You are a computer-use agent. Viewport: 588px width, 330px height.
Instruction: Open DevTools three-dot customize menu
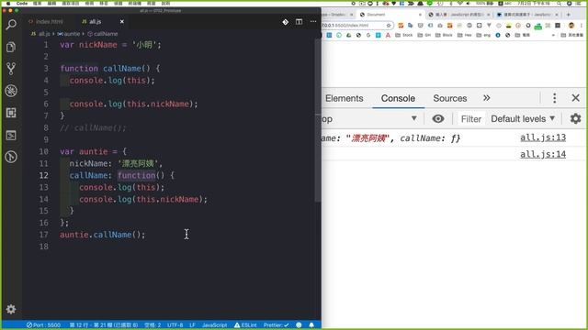(x=554, y=98)
